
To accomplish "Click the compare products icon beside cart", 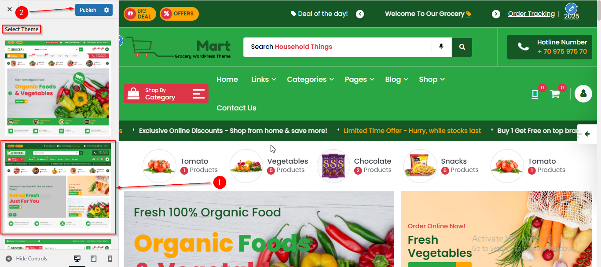I will coord(535,94).
